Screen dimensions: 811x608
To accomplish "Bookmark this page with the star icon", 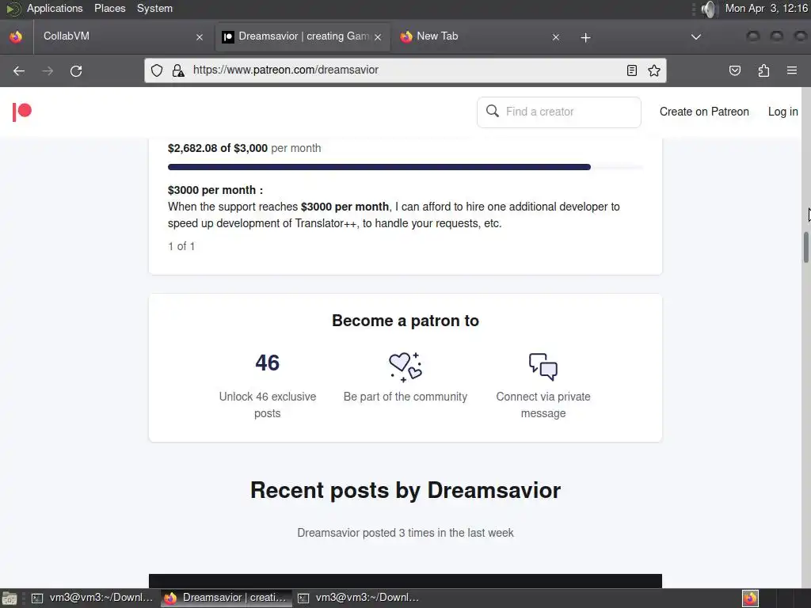I will point(653,70).
